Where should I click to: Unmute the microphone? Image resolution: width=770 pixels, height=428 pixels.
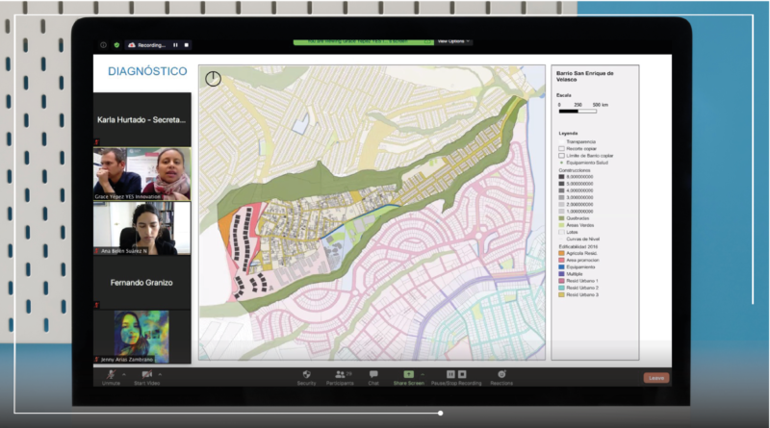(x=111, y=377)
